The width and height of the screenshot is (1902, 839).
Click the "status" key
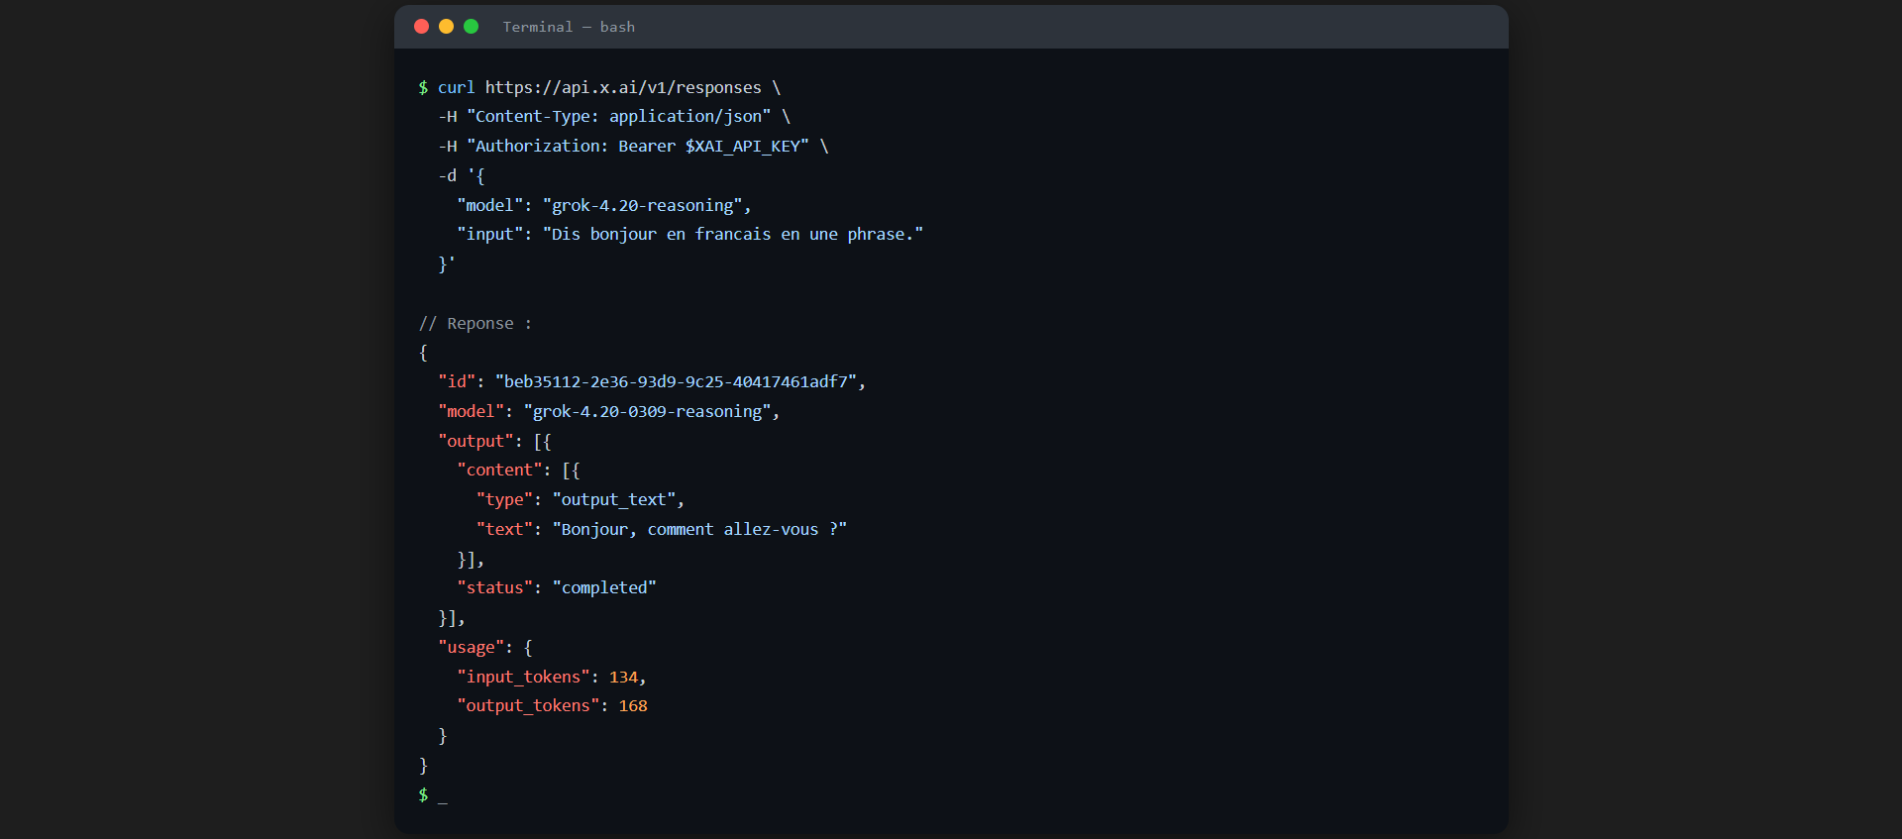494,587
